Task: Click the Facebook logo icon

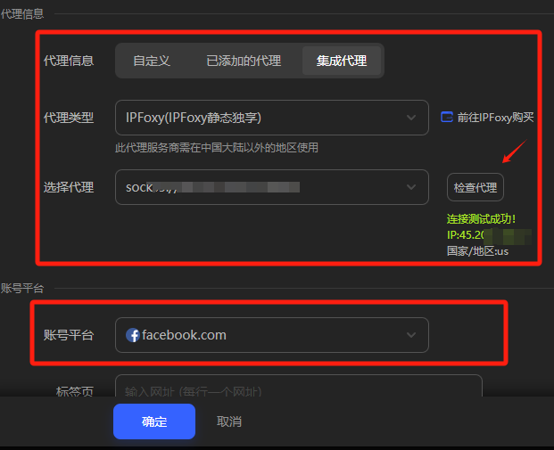Action: point(133,335)
